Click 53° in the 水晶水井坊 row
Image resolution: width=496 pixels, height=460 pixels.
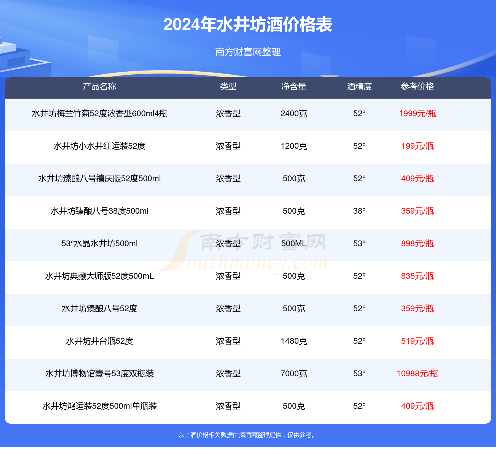click(359, 243)
